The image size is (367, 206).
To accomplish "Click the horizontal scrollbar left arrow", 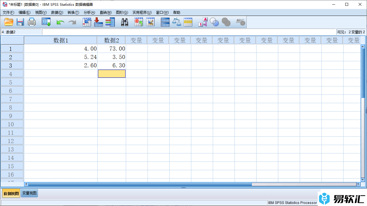I will click(26, 184).
